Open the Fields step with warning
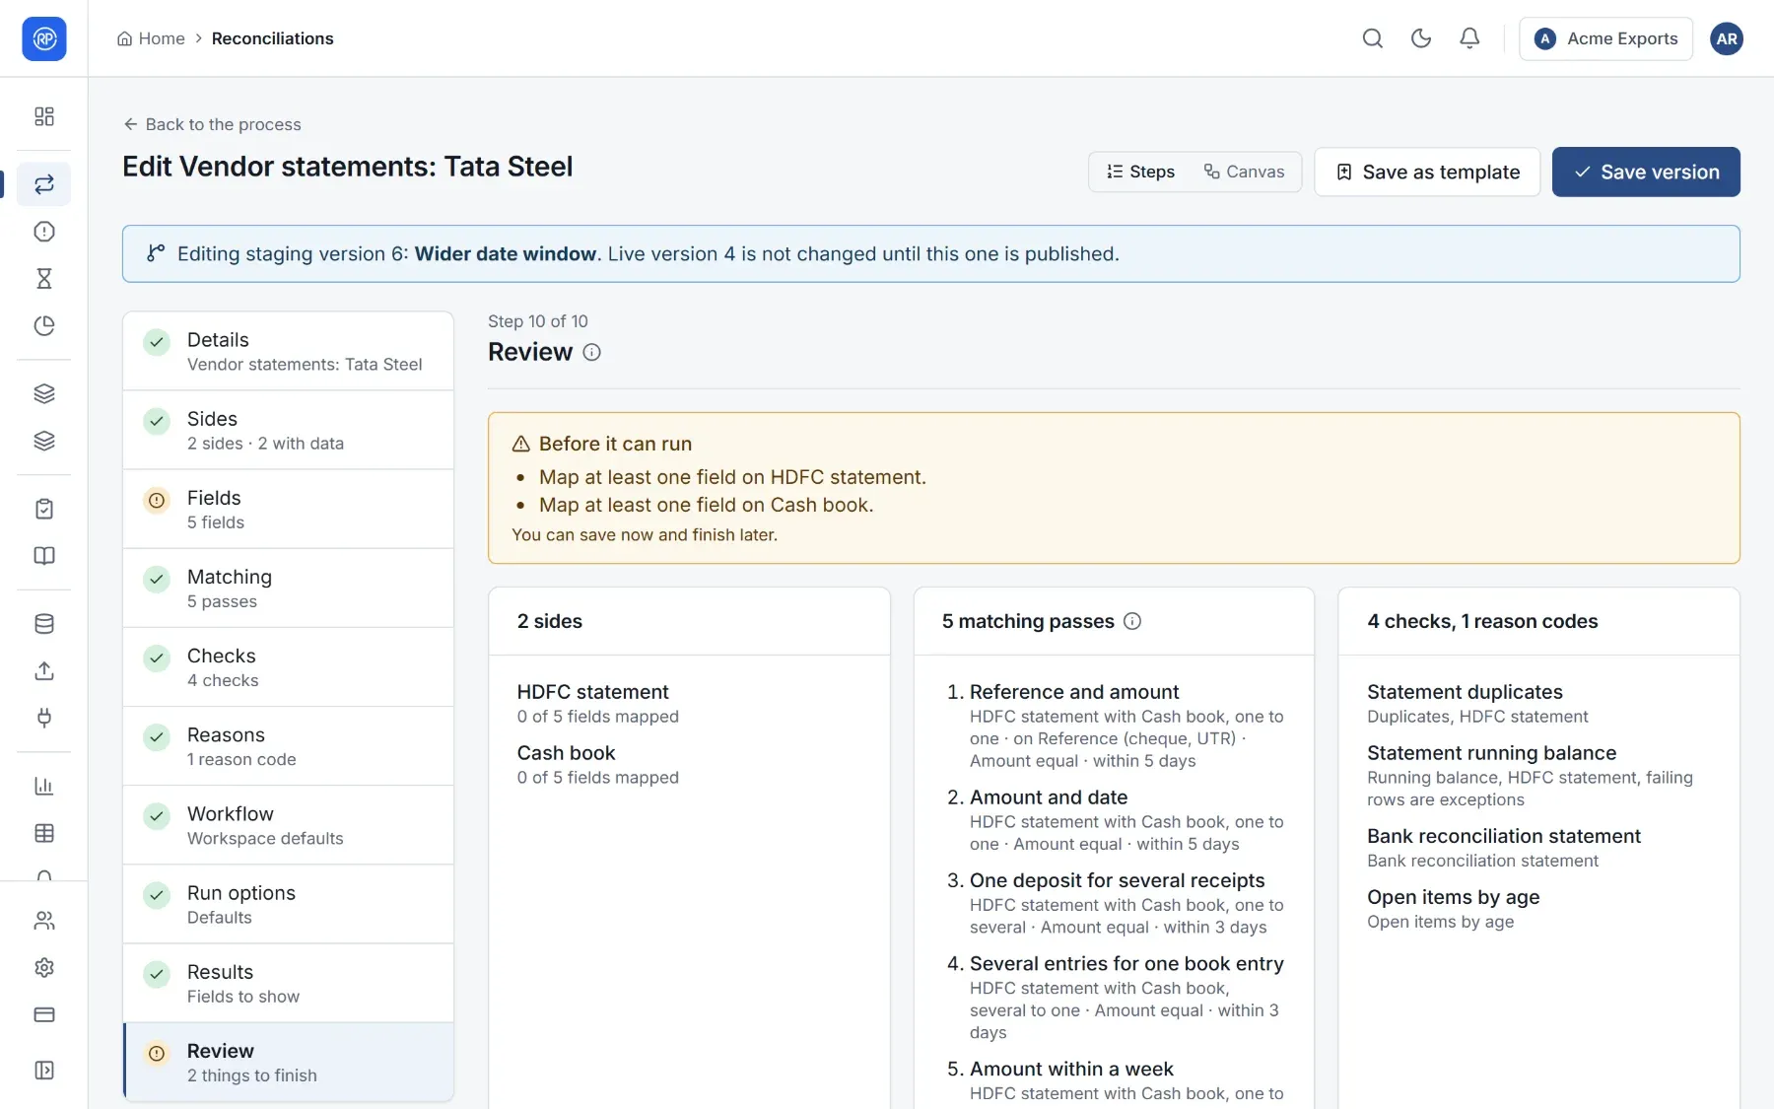The image size is (1774, 1109). pyautogui.click(x=288, y=510)
